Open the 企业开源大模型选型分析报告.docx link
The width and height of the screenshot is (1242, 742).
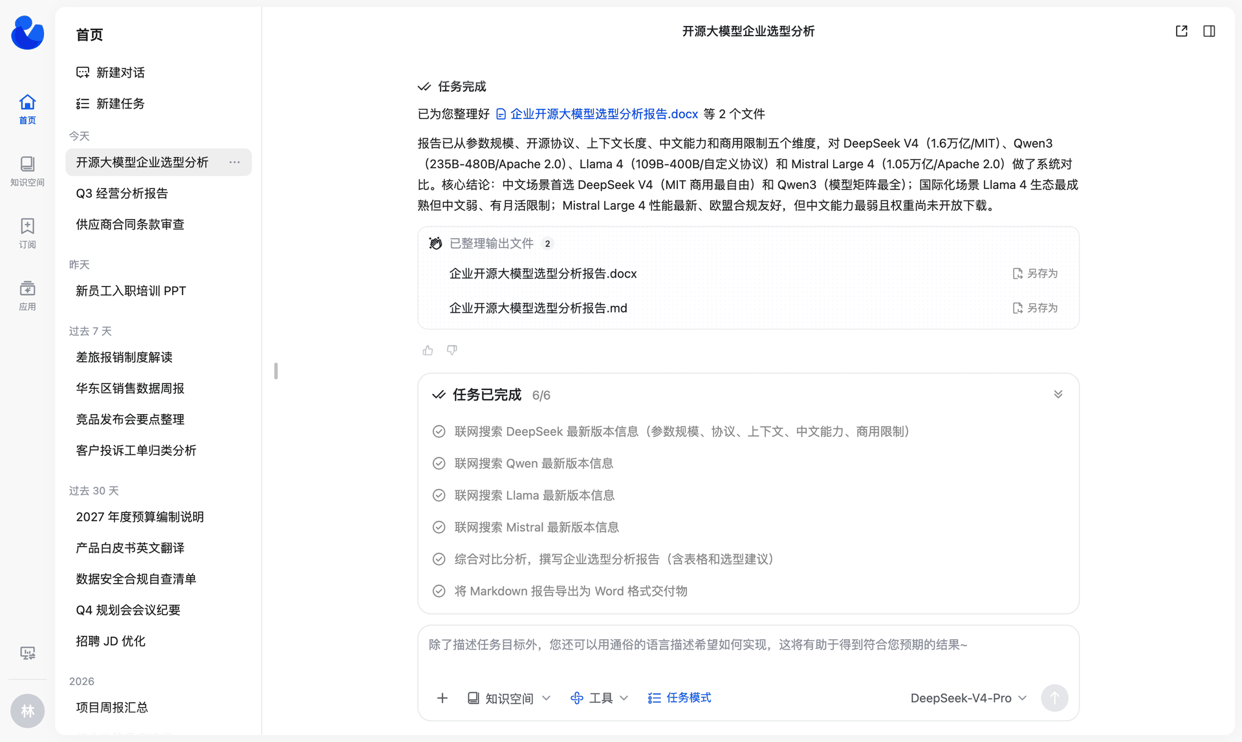[x=597, y=114]
